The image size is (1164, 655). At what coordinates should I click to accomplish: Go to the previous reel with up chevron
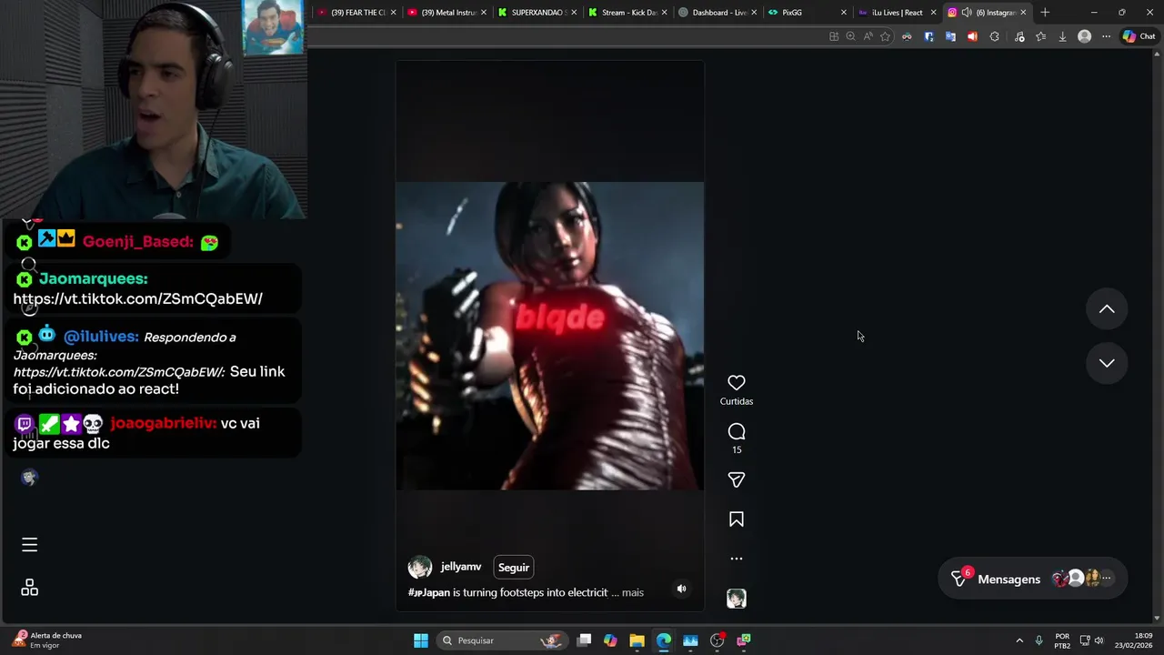click(1107, 309)
